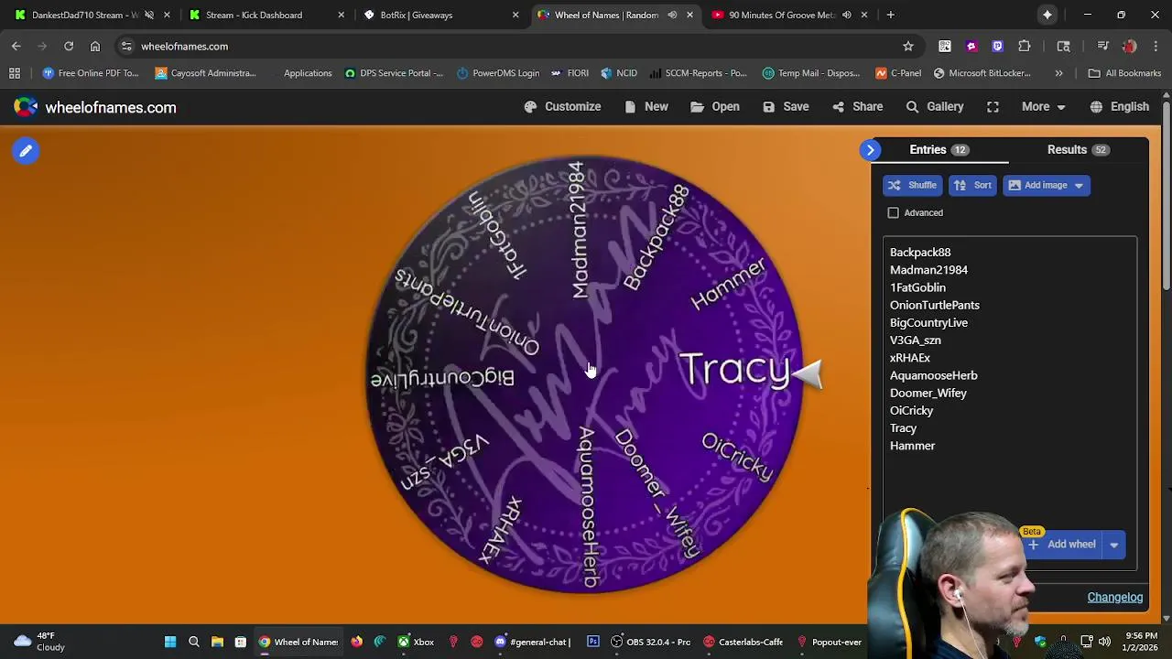The width and height of the screenshot is (1172, 659).
Task: Click Doomer_Wifey entry in the list
Action: pos(928,394)
